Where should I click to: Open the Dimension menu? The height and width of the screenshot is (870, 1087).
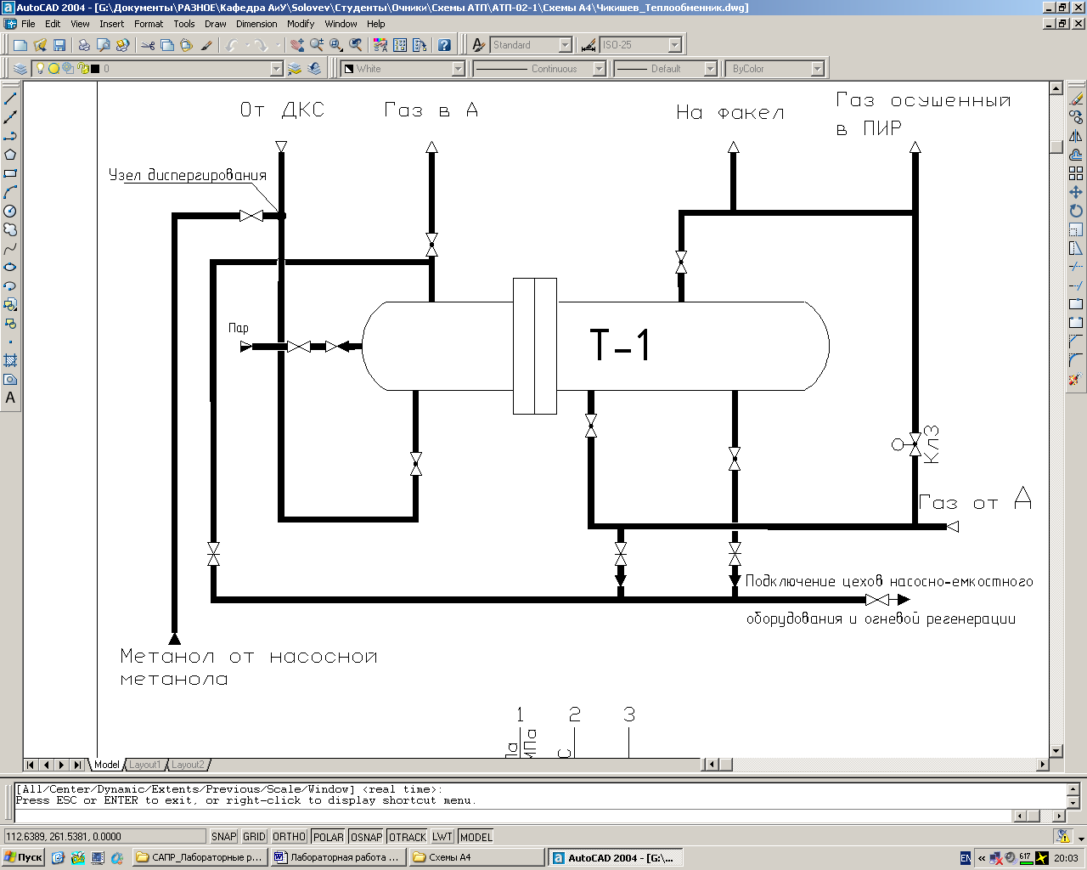click(x=256, y=24)
